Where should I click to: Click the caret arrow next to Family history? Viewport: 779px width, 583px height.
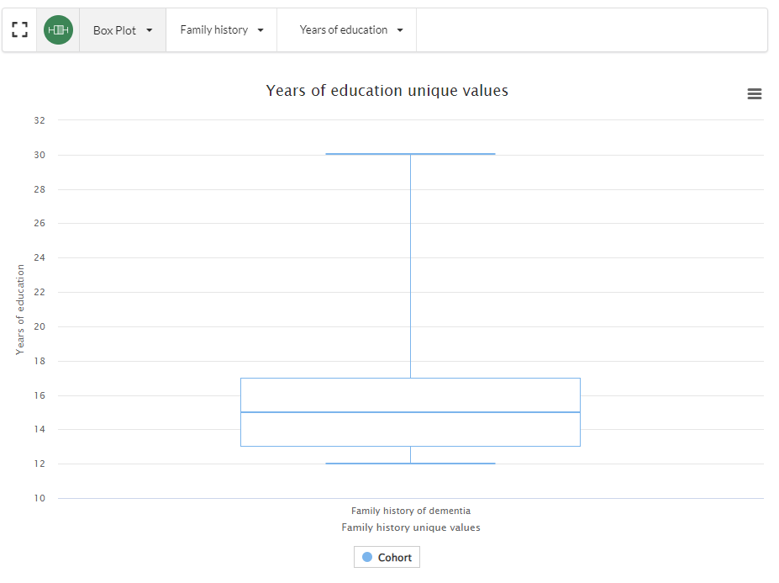tap(261, 30)
